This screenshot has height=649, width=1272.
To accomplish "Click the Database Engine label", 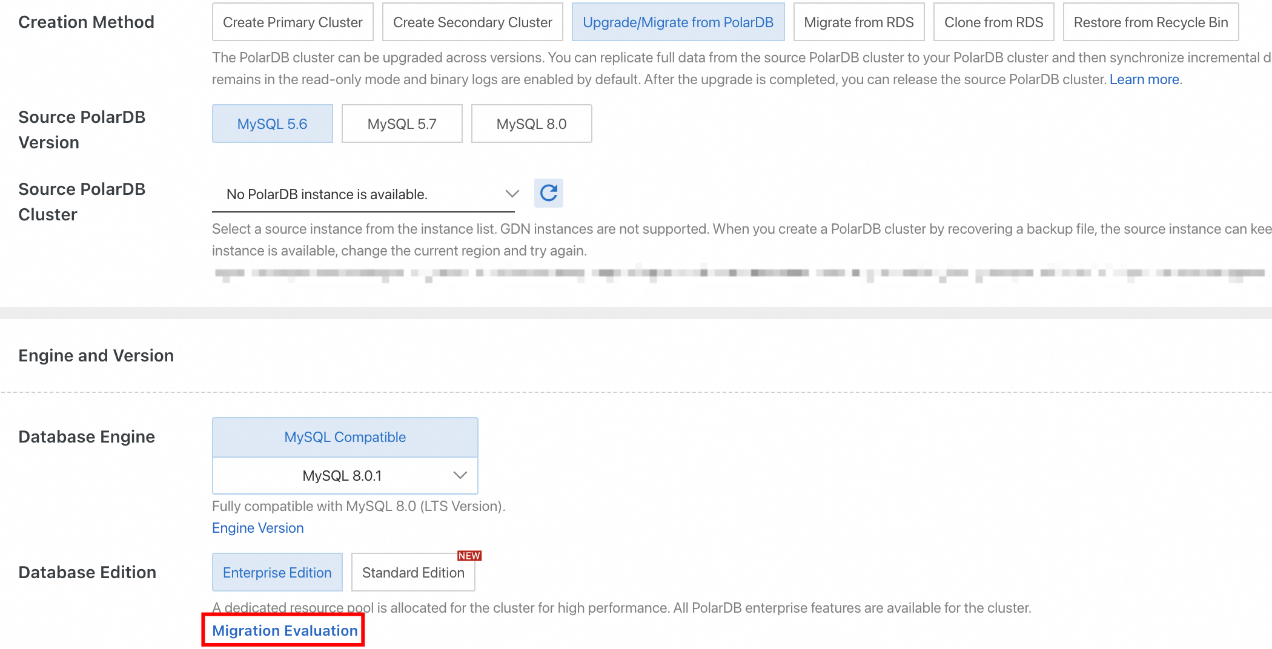I will (x=87, y=437).
